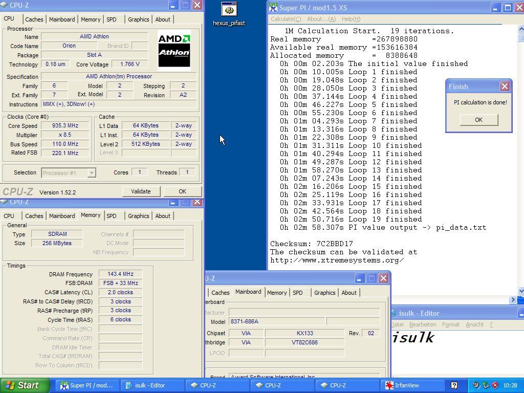This screenshot has width=524, height=393.
Task: Click the taskbar clock showing 10:28
Action: [x=510, y=385]
